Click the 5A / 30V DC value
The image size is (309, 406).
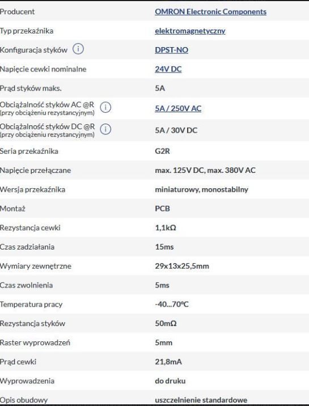(x=176, y=130)
